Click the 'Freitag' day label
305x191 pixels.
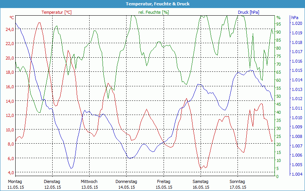pos(164,182)
